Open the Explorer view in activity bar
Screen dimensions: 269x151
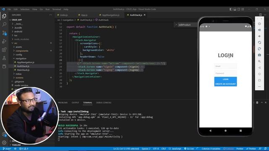tap(4, 16)
